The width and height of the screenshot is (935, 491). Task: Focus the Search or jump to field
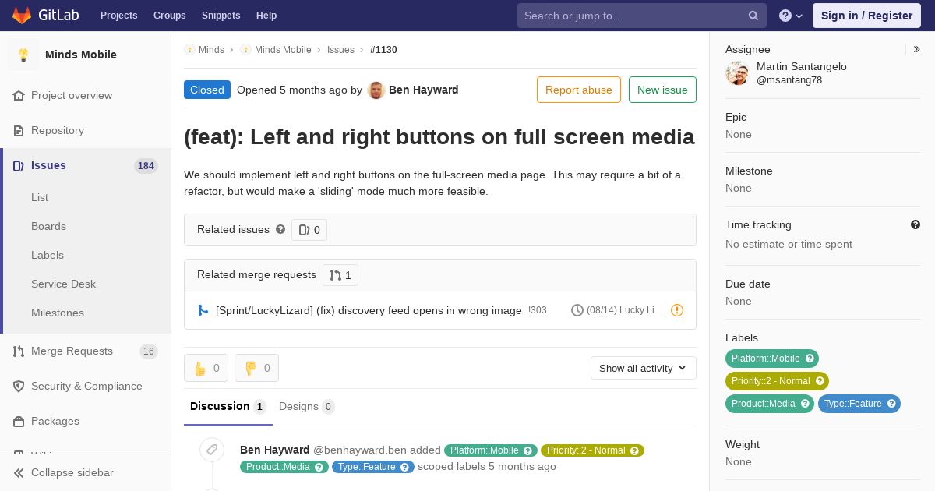coord(641,16)
